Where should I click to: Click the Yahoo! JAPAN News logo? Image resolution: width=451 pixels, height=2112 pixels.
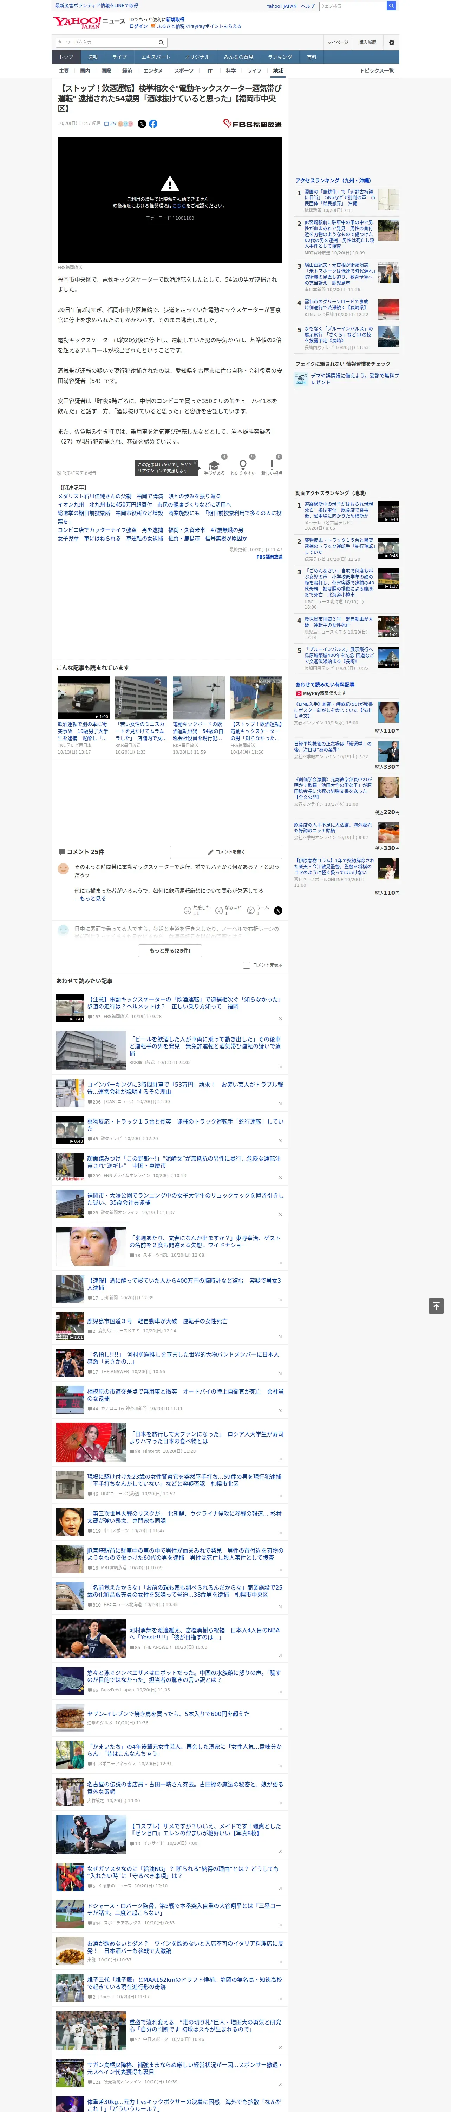(x=89, y=22)
